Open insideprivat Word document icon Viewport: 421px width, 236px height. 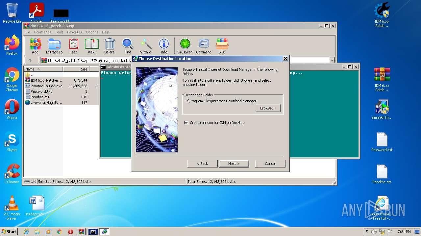[37, 206]
